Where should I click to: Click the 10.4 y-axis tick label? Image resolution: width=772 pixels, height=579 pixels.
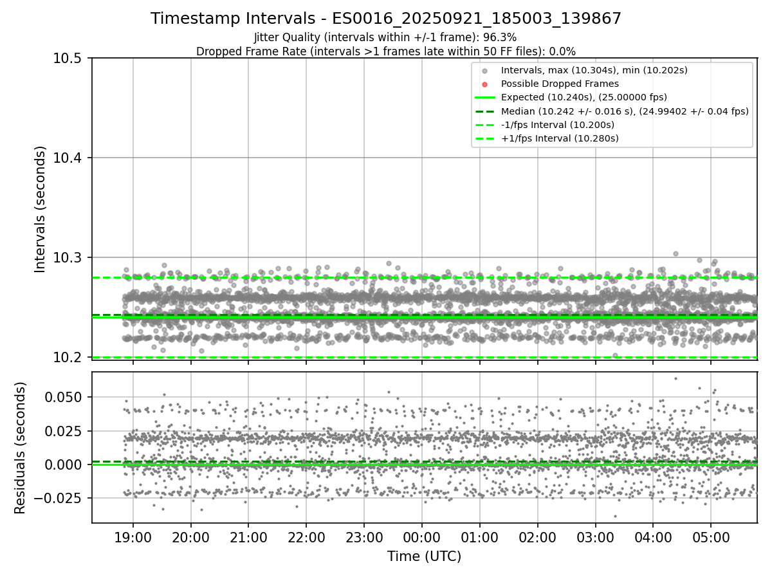(x=68, y=158)
